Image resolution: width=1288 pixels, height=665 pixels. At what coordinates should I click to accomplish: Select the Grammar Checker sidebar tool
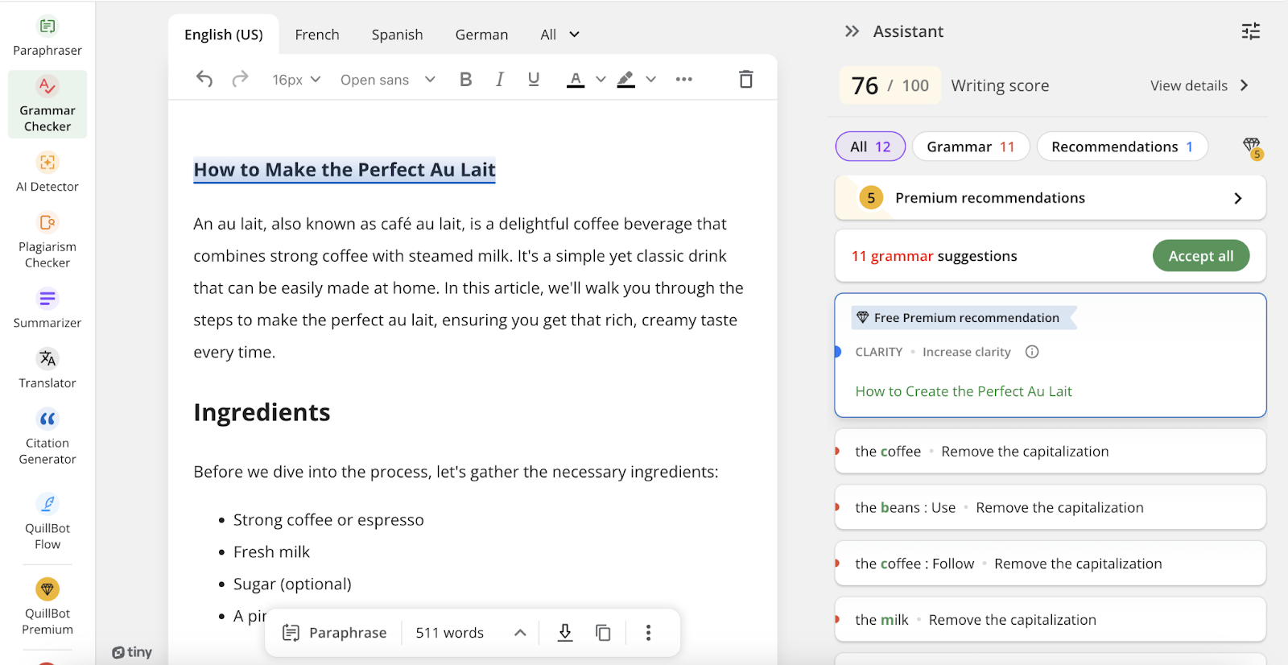coord(47,105)
